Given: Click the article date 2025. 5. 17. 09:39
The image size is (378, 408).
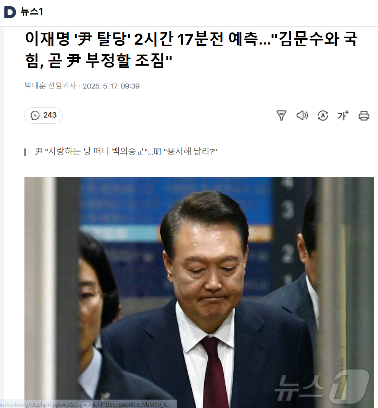Looking at the screenshot, I should (x=111, y=86).
